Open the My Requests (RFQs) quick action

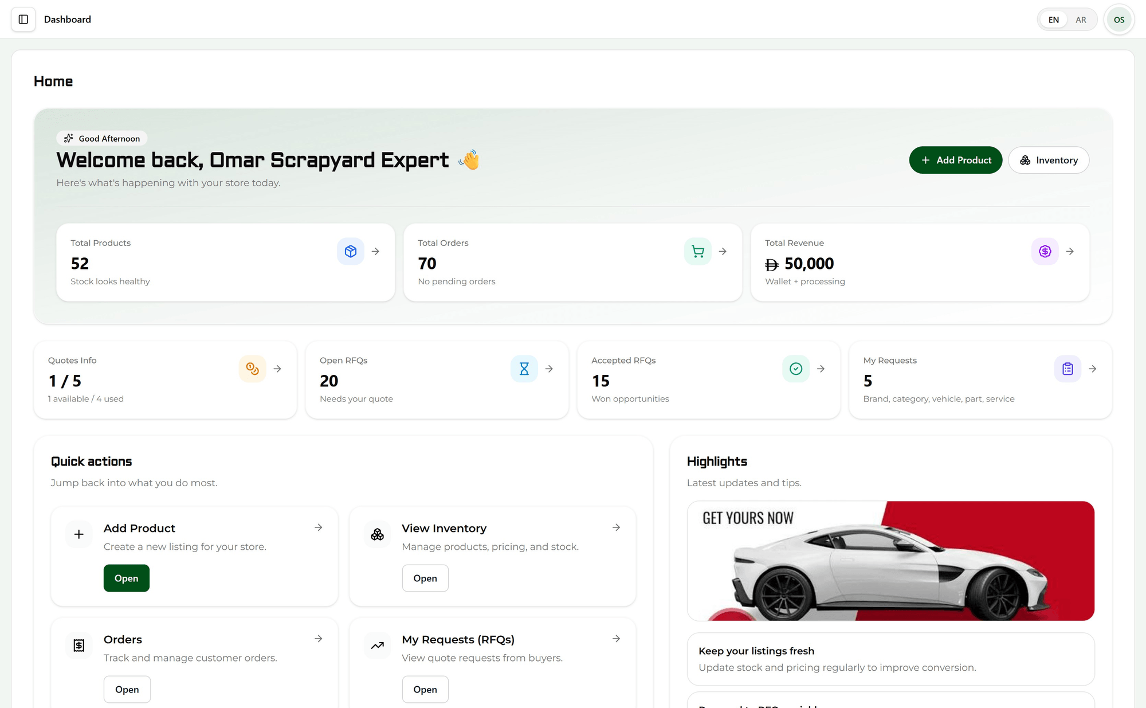coord(425,689)
